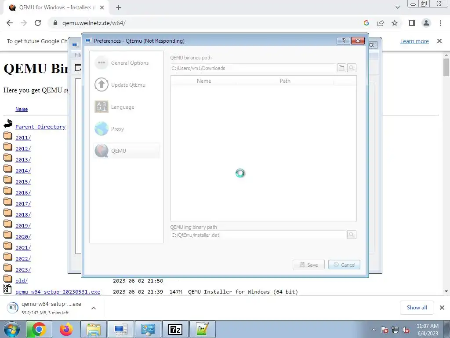The image size is (450, 338).
Task: Bookmark this page with star icon
Action: [x=395, y=23]
